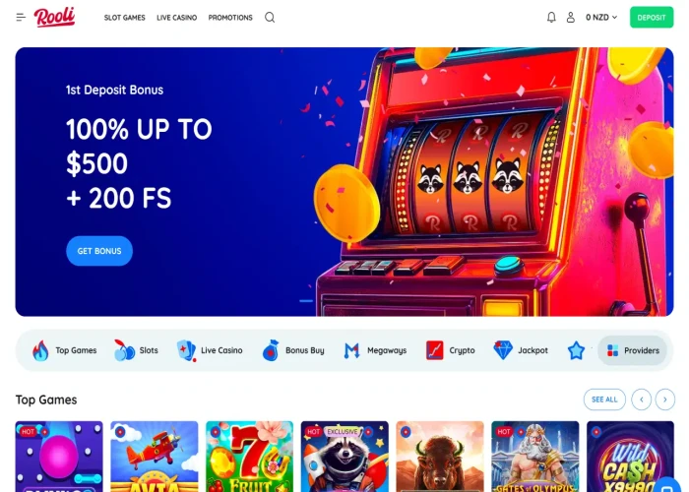The width and height of the screenshot is (689, 492).
Task: Open the Gates of Olympus game thumbnail
Action: tap(534, 457)
